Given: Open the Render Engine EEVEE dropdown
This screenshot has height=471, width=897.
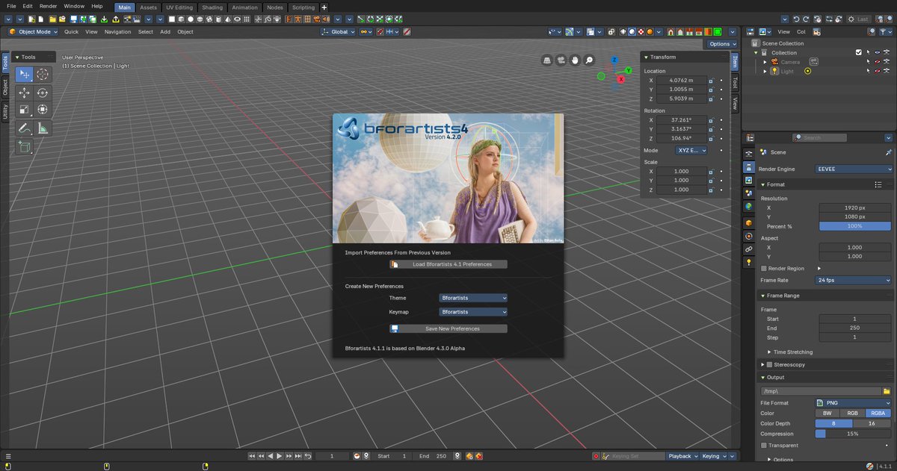Looking at the screenshot, I should tap(854, 169).
